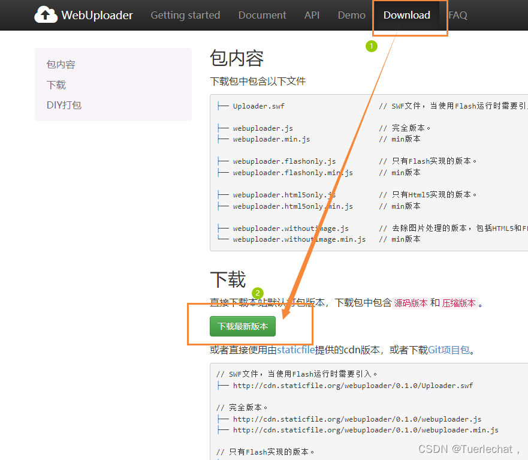The width and height of the screenshot is (528, 460).
Task: Click the 压缩版本 highlighted label
Action: coord(458,303)
